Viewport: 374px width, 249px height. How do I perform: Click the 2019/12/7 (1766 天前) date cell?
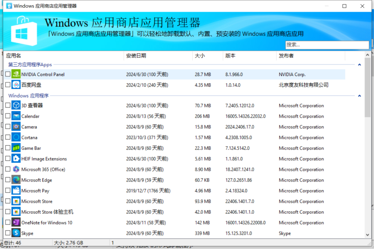148,191
